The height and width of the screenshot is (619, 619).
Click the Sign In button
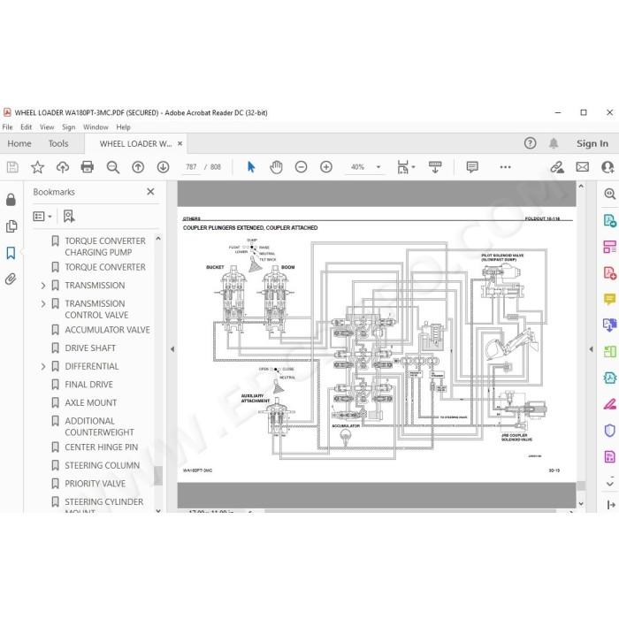[592, 143]
